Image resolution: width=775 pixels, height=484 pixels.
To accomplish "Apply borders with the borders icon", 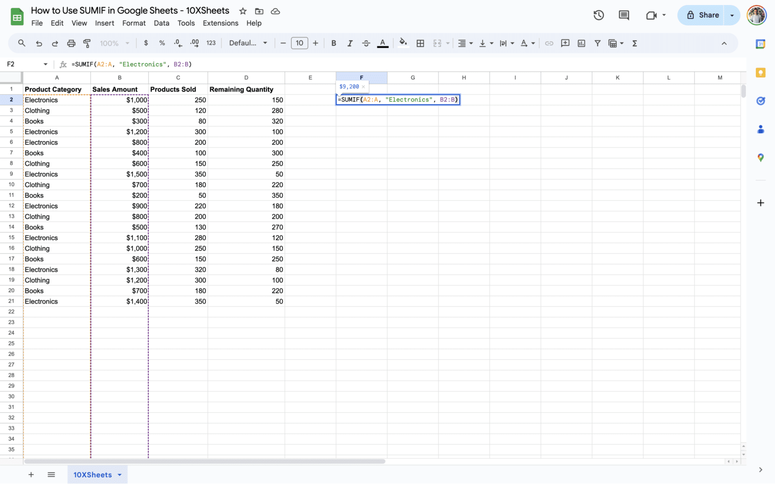I will [x=420, y=43].
